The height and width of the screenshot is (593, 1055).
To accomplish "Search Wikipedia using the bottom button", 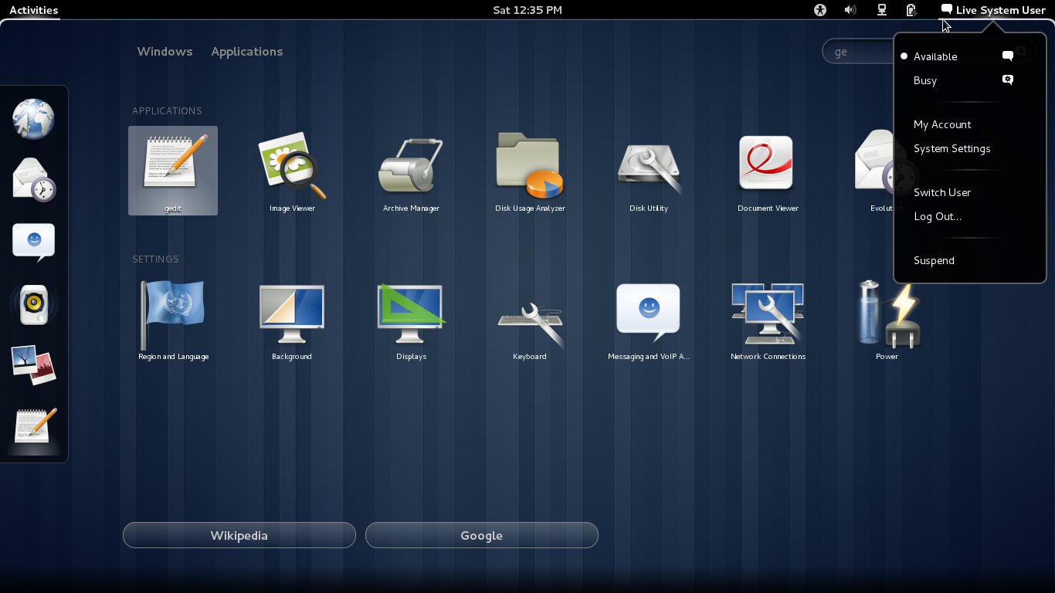I will coord(239,534).
